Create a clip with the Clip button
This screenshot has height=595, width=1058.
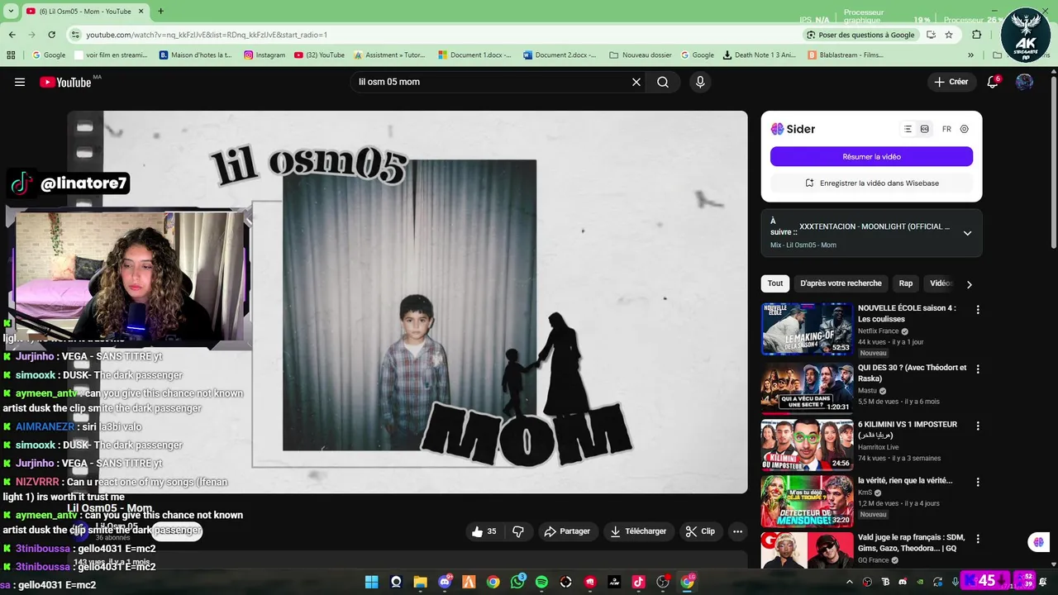701,531
